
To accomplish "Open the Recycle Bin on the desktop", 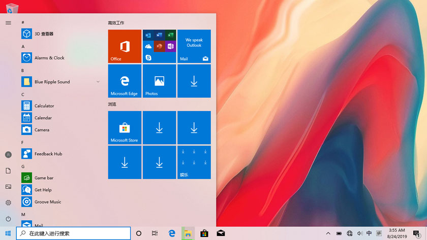I will [12, 8].
